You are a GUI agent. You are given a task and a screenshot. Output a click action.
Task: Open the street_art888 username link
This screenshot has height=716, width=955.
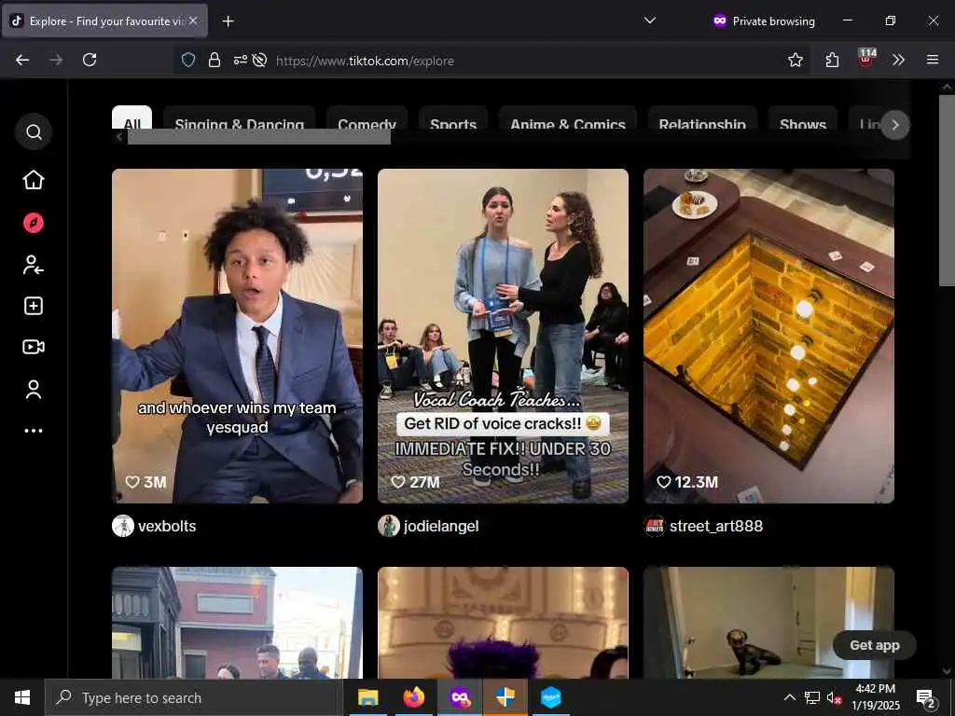(716, 526)
